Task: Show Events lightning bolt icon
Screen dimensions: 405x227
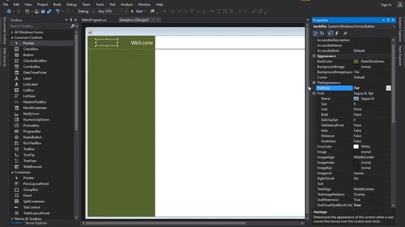Action: click(337, 33)
